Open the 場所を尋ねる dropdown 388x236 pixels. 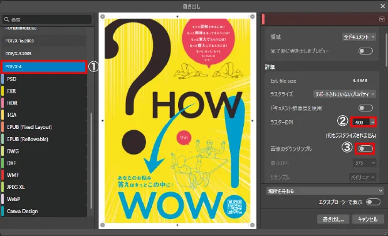coord(325,191)
